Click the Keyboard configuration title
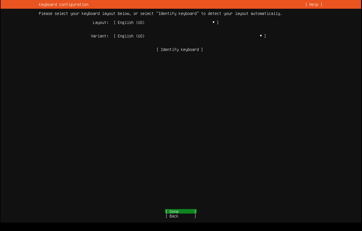The height and width of the screenshot is (231, 362). coord(63,5)
